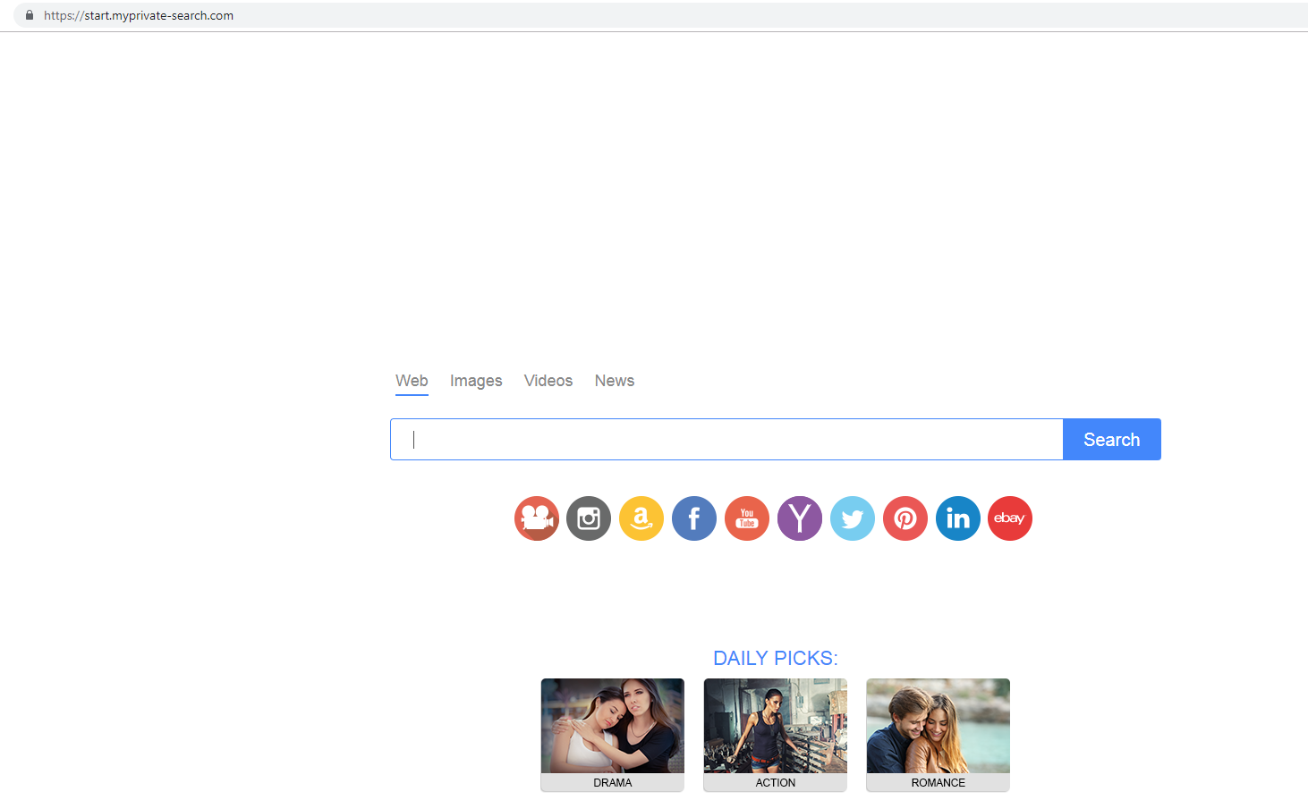This screenshot has height=800, width=1308.
Task: Select the Web search tab
Action: click(x=412, y=381)
